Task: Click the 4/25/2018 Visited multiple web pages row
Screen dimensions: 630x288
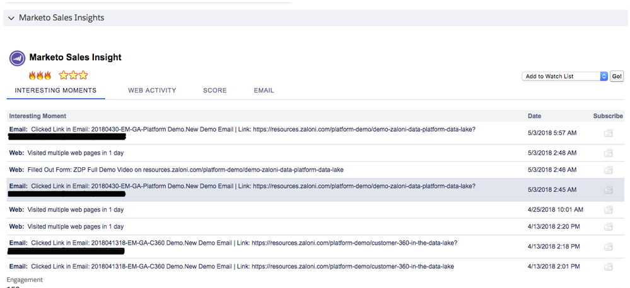Action: click(x=315, y=210)
